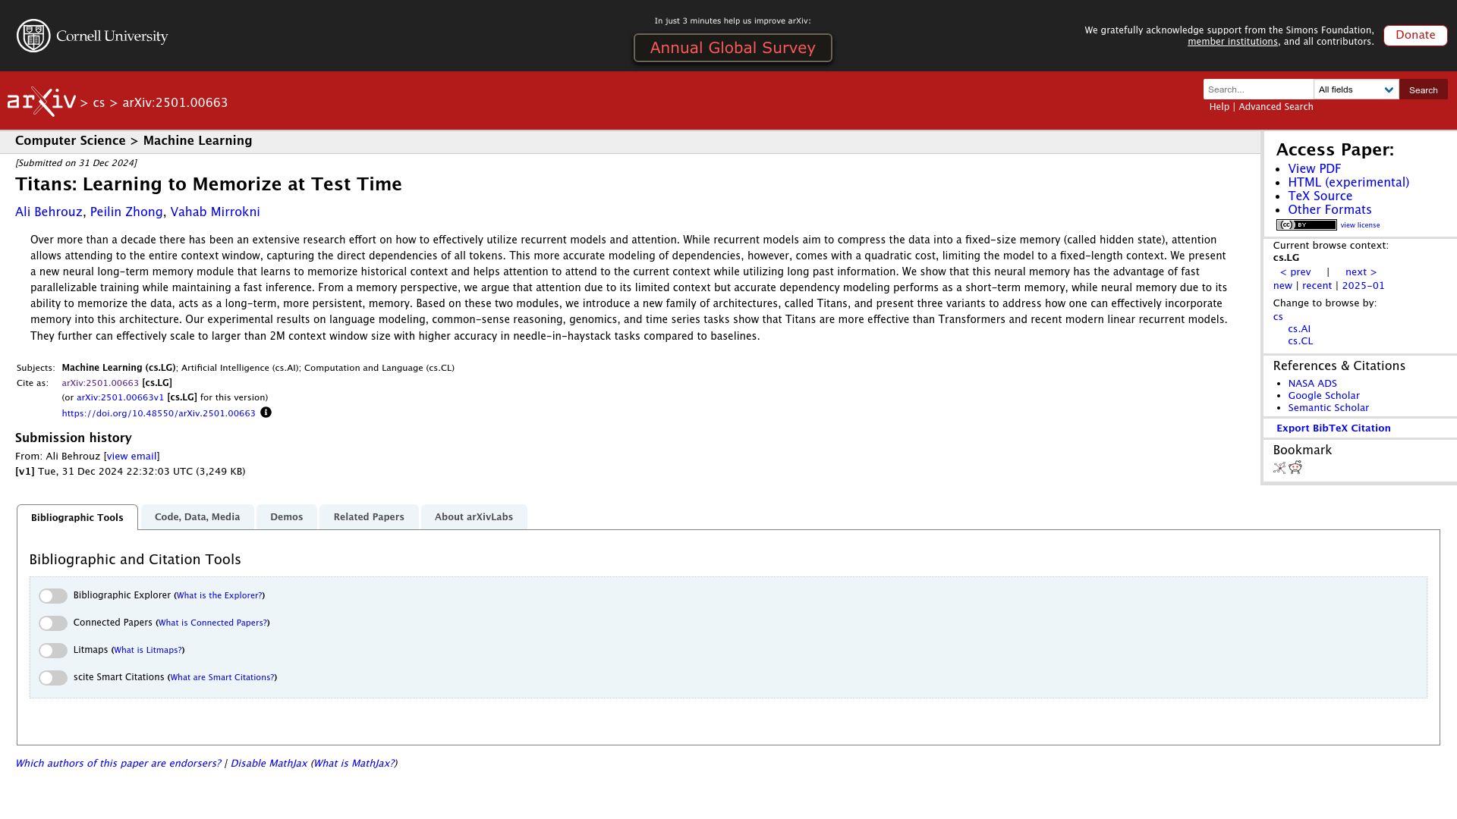1457x819 pixels.
Task: Click the Donate button
Action: pos(1415,36)
